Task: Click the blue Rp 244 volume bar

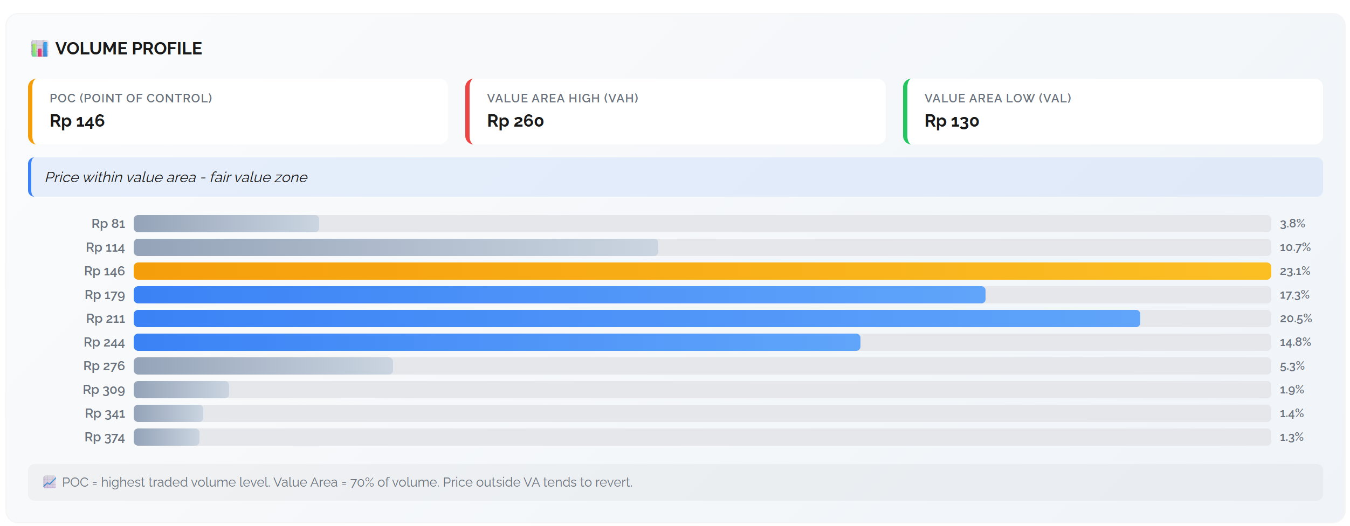Action: click(497, 342)
